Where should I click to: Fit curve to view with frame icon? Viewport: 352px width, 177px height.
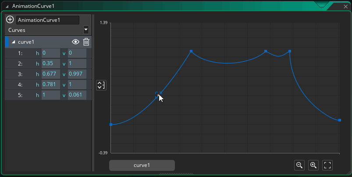point(327,165)
